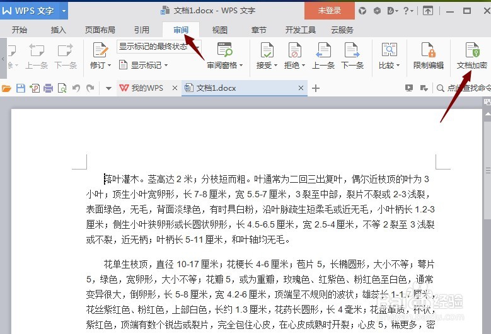Expand the 审阅窗格 dropdown arrow
This screenshot has width=491, height=334.
click(x=241, y=66)
